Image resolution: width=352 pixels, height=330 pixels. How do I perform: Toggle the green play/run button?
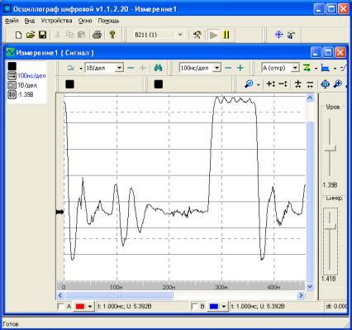click(x=213, y=35)
